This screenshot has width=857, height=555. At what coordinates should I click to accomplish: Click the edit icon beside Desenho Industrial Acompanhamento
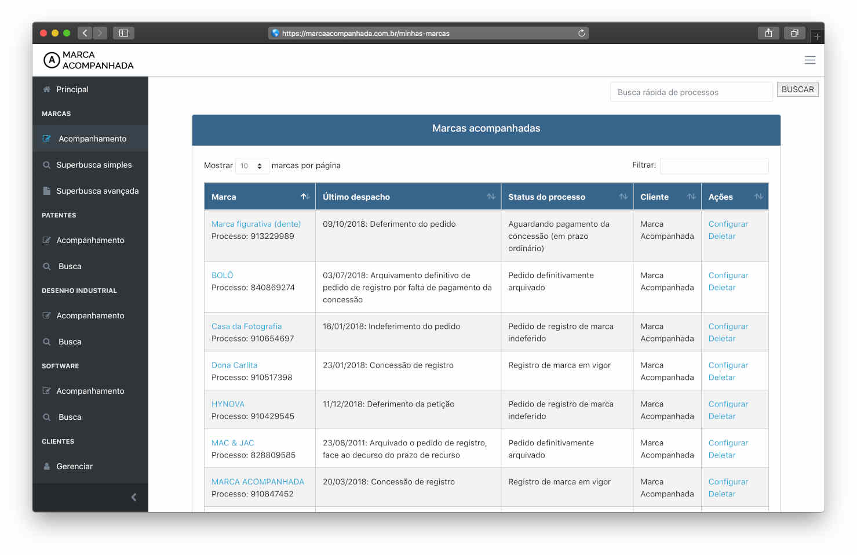click(46, 315)
